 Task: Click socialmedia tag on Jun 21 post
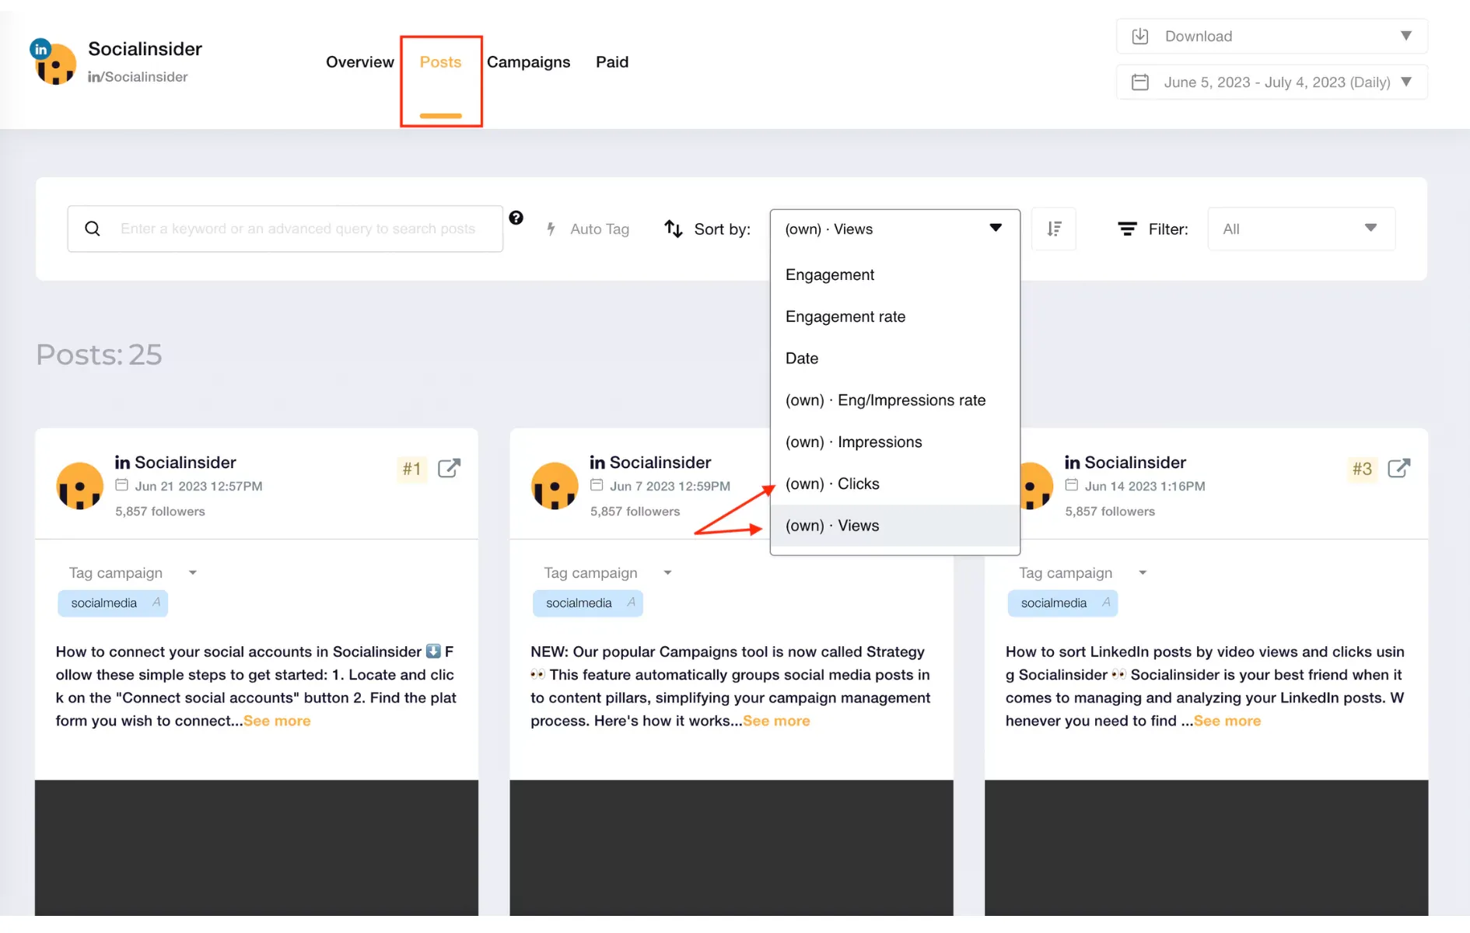113,603
